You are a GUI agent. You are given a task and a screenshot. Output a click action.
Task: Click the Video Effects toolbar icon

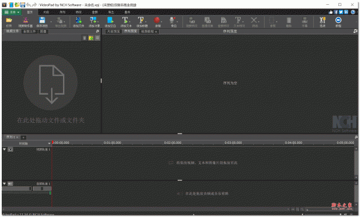191,20
